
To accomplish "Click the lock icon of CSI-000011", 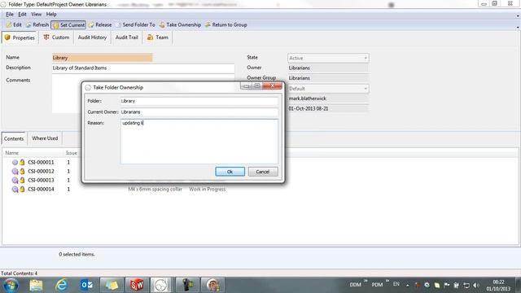I will [22, 162].
